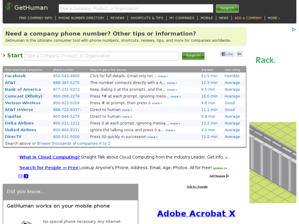Click the 8K like count box
Screen dimensions: 299x224
point(239,54)
